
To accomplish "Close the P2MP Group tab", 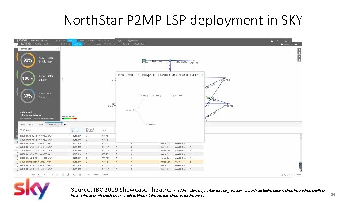I will (x=62, y=125).
